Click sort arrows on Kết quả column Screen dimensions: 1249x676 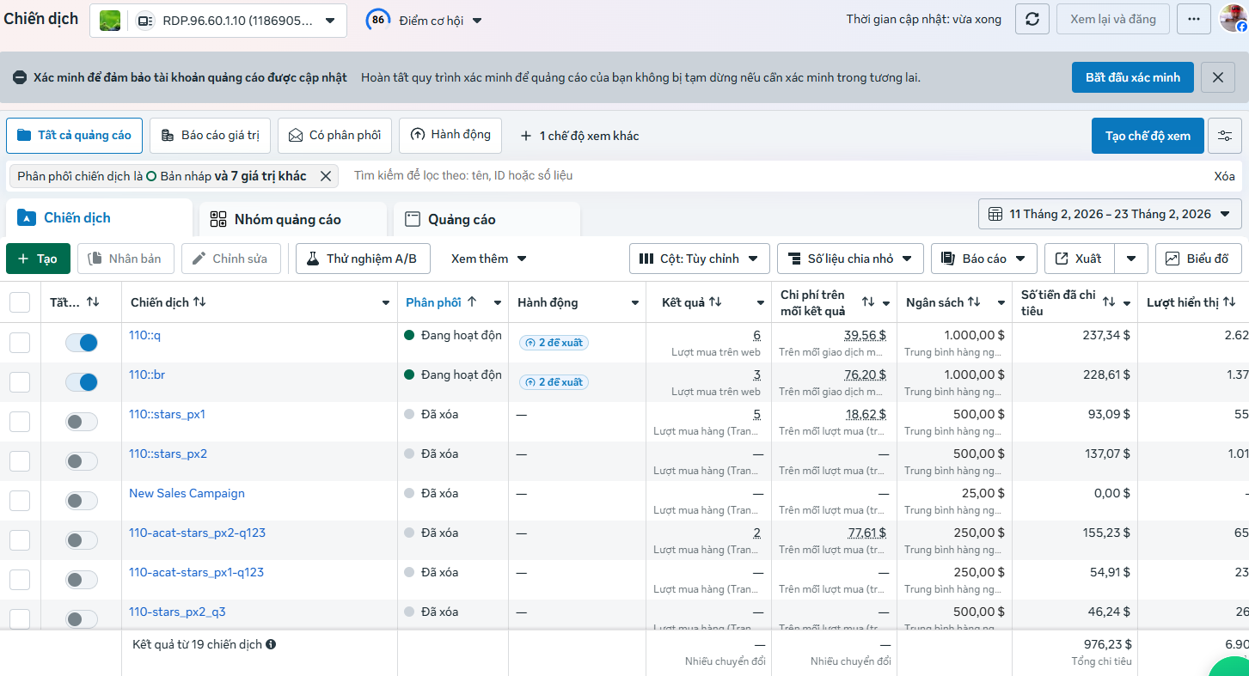click(x=715, y=302)
